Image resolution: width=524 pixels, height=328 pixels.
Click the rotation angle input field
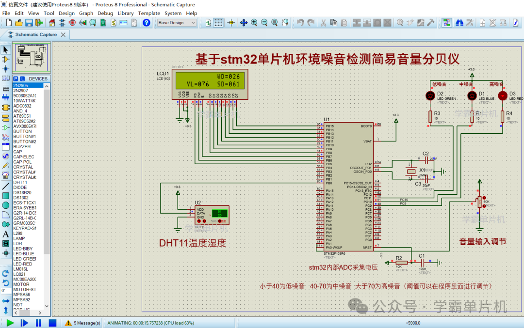coord(5,291)
